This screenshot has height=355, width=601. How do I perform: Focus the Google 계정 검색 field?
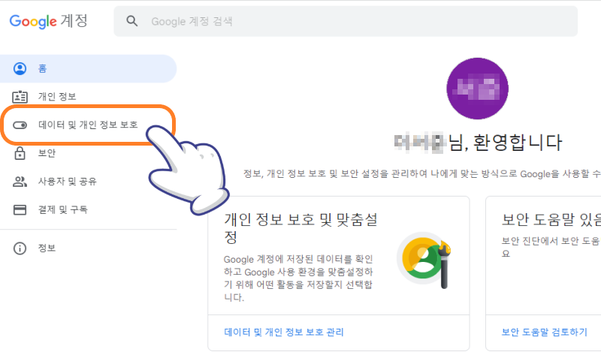click(x=346, y=21)
